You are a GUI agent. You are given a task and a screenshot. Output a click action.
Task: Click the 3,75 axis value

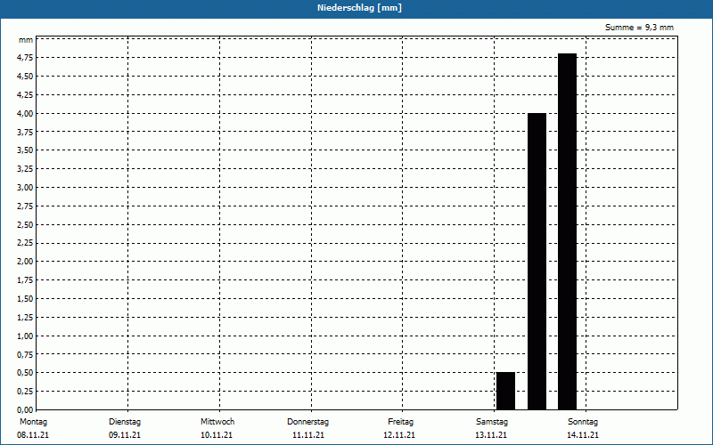click(25, 132)
